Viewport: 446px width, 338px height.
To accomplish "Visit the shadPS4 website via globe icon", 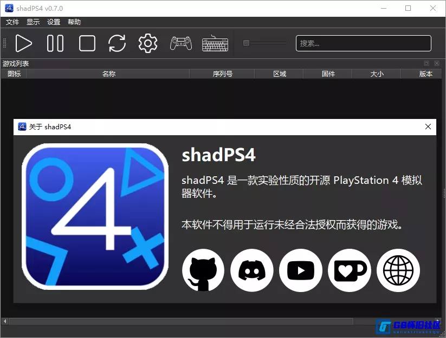I will [398, 270].
